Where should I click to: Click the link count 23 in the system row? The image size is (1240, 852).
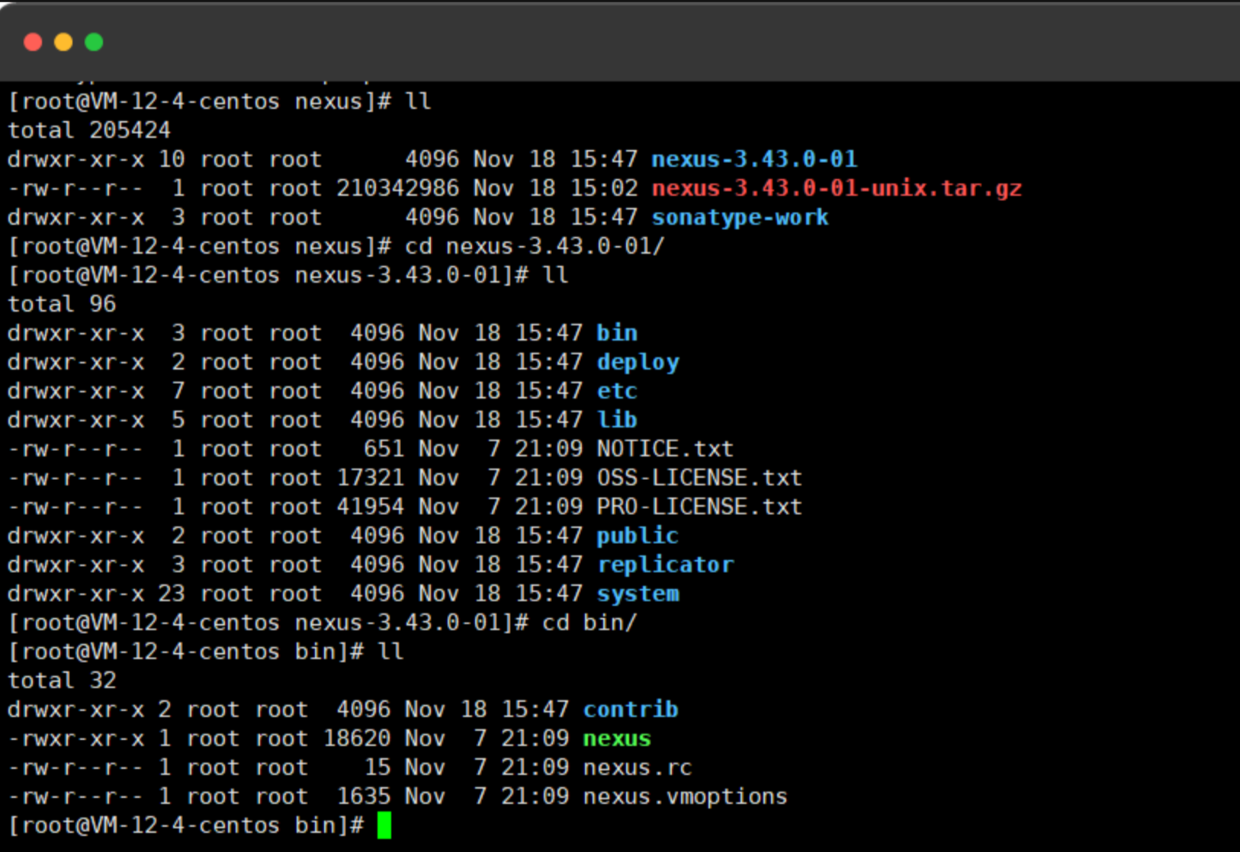[x=172, y=594]
